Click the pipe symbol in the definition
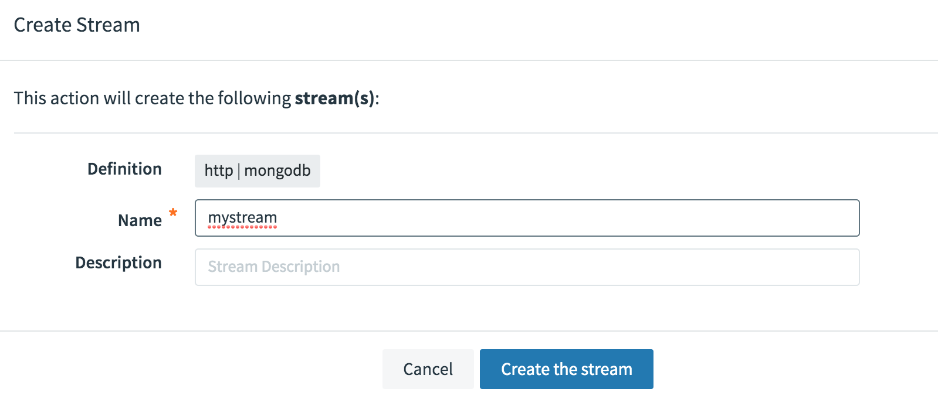 click(x=239, y=170)
